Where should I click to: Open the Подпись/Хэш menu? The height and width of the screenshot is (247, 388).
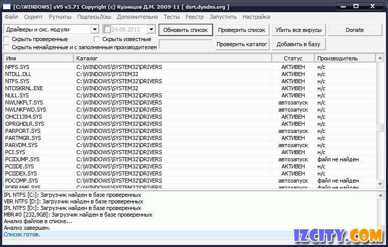pos(94,17)
